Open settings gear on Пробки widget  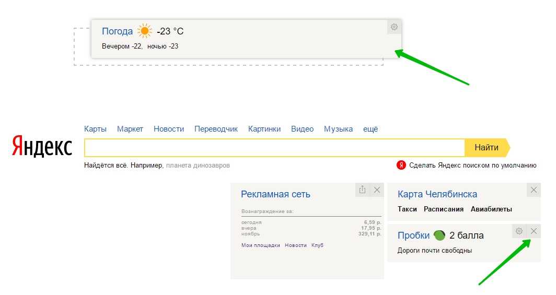pyautogui.click(x=519, y=231)
